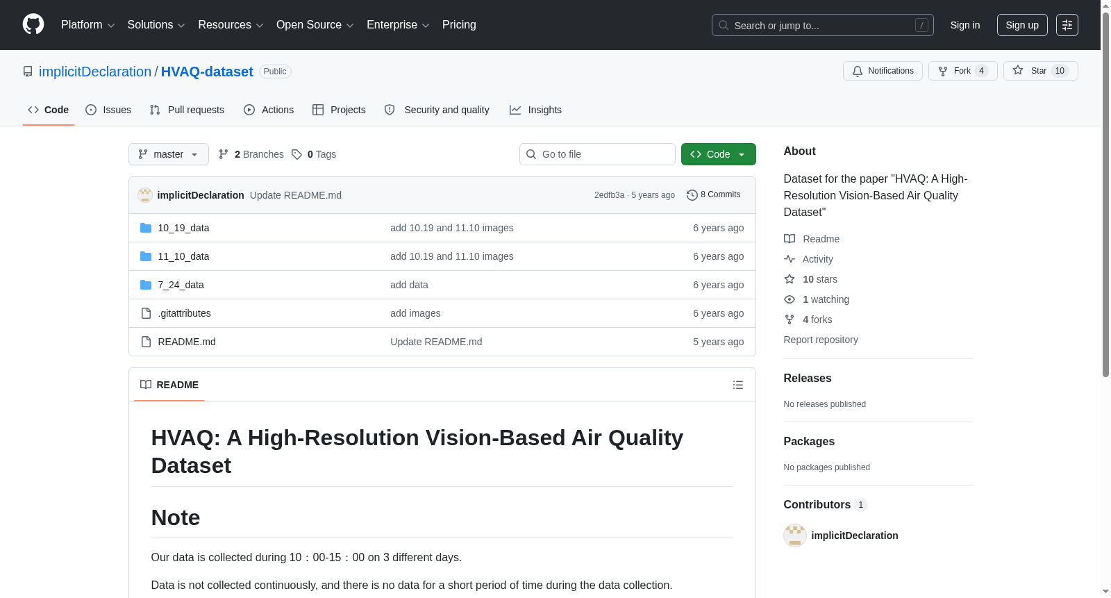This screenshot has height=598, width=1111.
Task: Open the 2edfb3a commit hash link
Action: coord(609,195)
